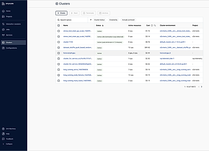Click the Clusters page title icon
The width and height of the screenshot is (209, 151).
57,4
